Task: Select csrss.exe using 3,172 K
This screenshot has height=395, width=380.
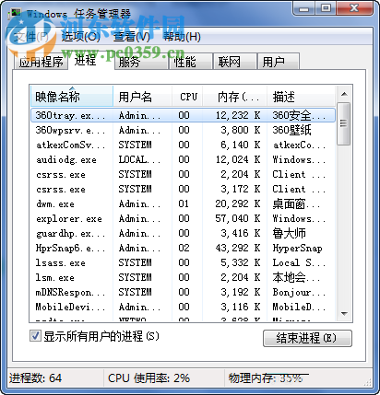Action: point(183,189)
